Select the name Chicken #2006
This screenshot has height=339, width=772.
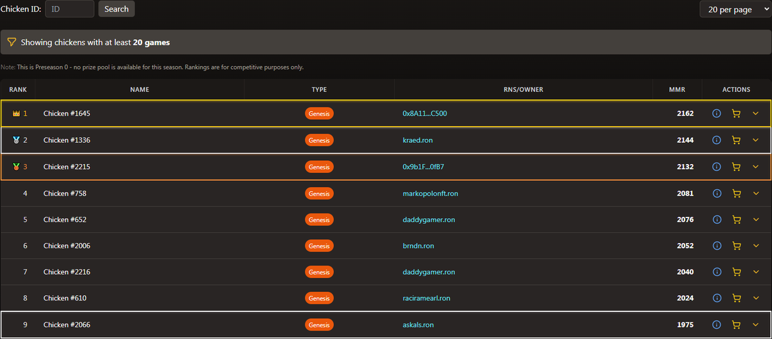point(68,246)
